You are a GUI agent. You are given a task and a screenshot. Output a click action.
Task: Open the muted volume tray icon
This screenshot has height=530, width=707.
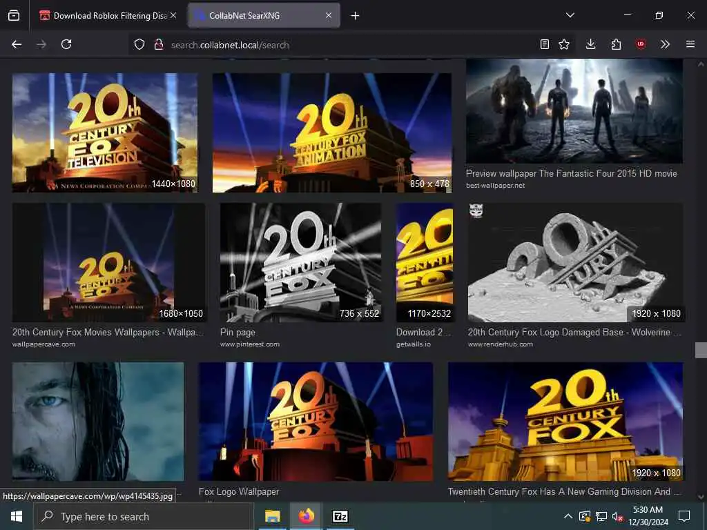[617, 516]
